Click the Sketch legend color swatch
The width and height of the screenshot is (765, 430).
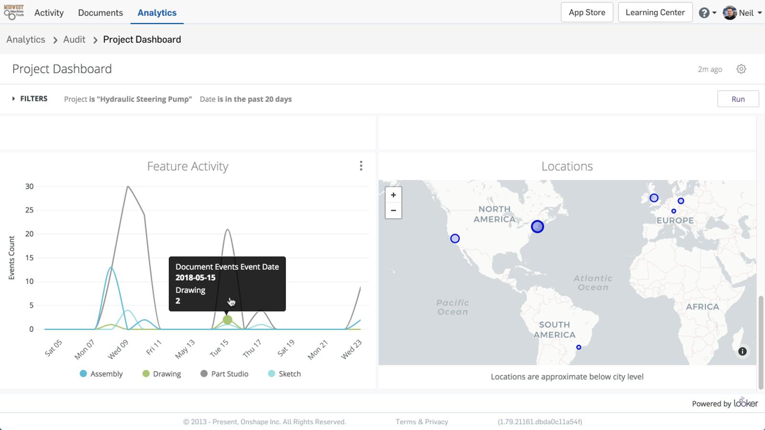[271, 374]
